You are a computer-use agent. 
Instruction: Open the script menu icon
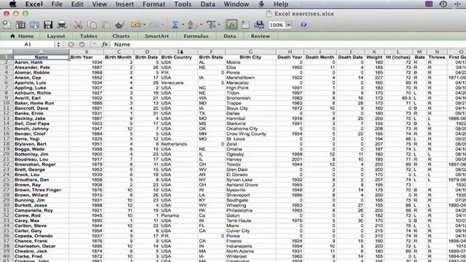click(261, 4)
